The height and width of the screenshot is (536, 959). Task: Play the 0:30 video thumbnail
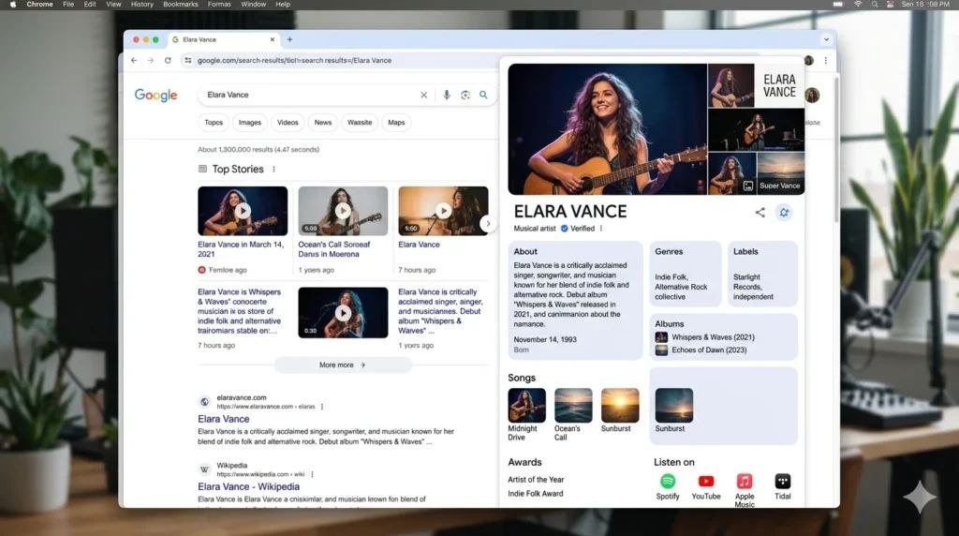(343, 313)
